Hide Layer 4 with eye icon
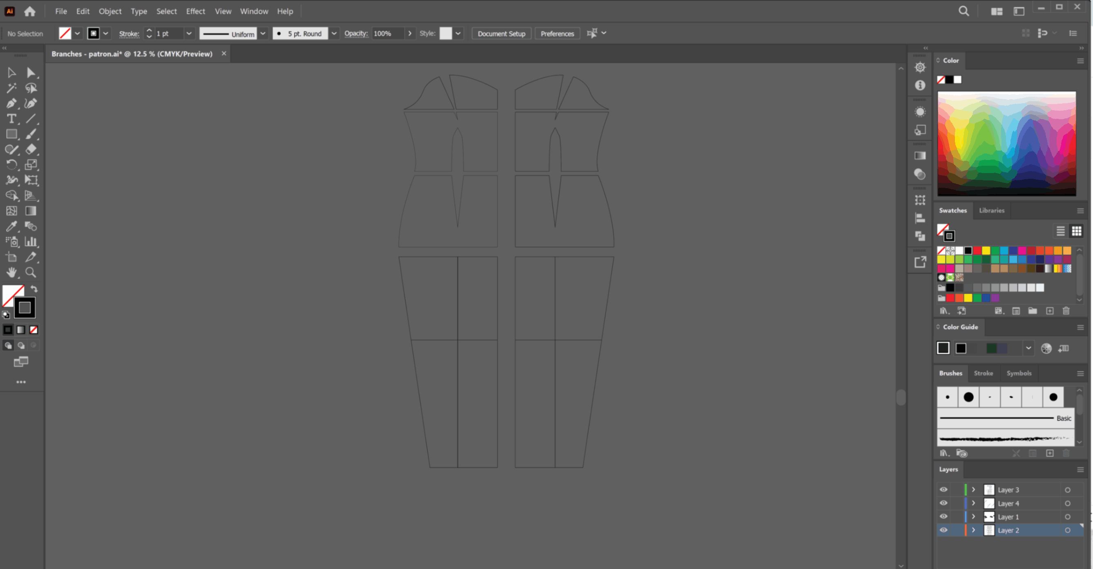The width and height of the screenshot is (1093, 569). pyautogui.click(x=943, y=503)
